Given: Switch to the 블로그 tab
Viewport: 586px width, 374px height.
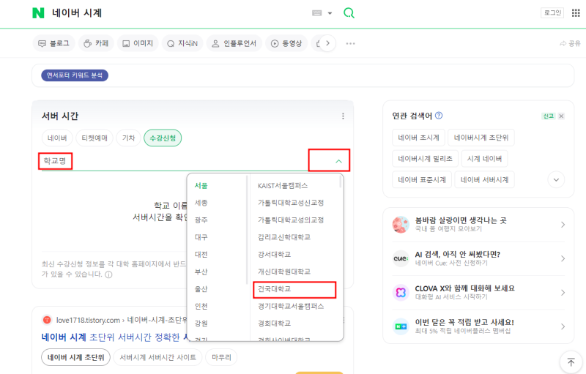Looking at the screenshot, I should coord(53,43).
